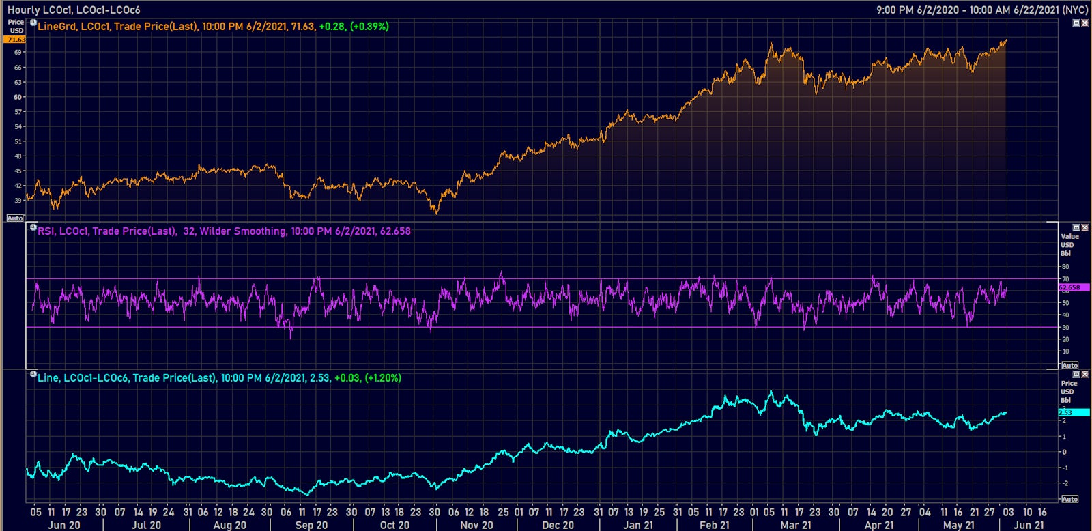The height and width of the screenshot is (531, 1092).
Task: Click the clock icon beside LCOc1-LCOc6 legend
Action: [33, 374]
